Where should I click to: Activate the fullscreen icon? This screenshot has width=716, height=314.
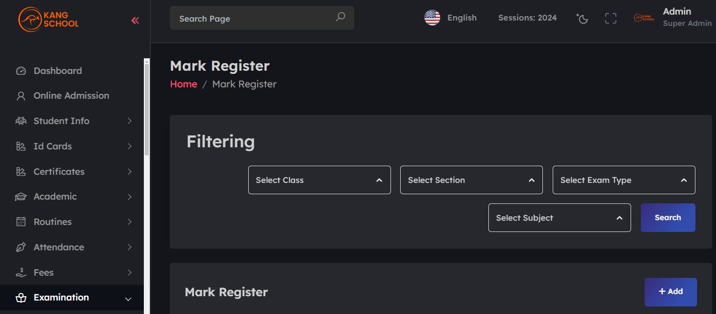pos(611,18)
